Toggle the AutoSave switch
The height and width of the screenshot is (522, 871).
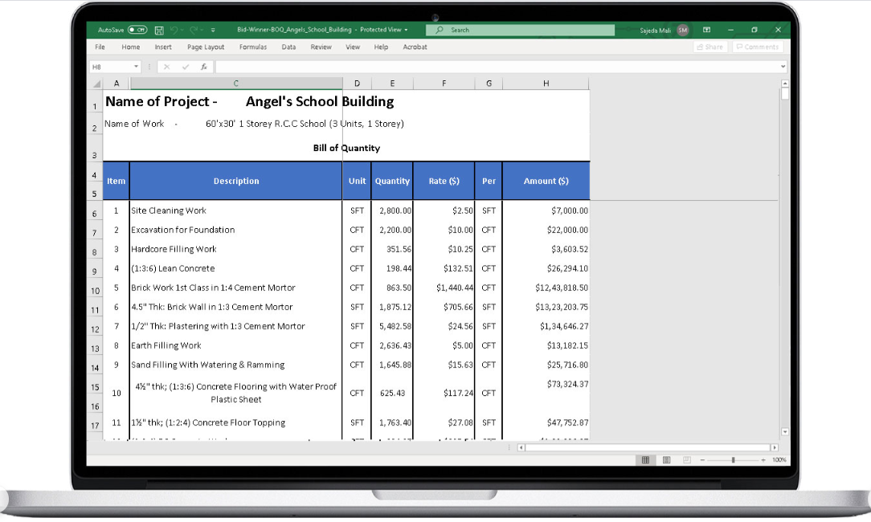pyautogui.click(x=137, y=30)
